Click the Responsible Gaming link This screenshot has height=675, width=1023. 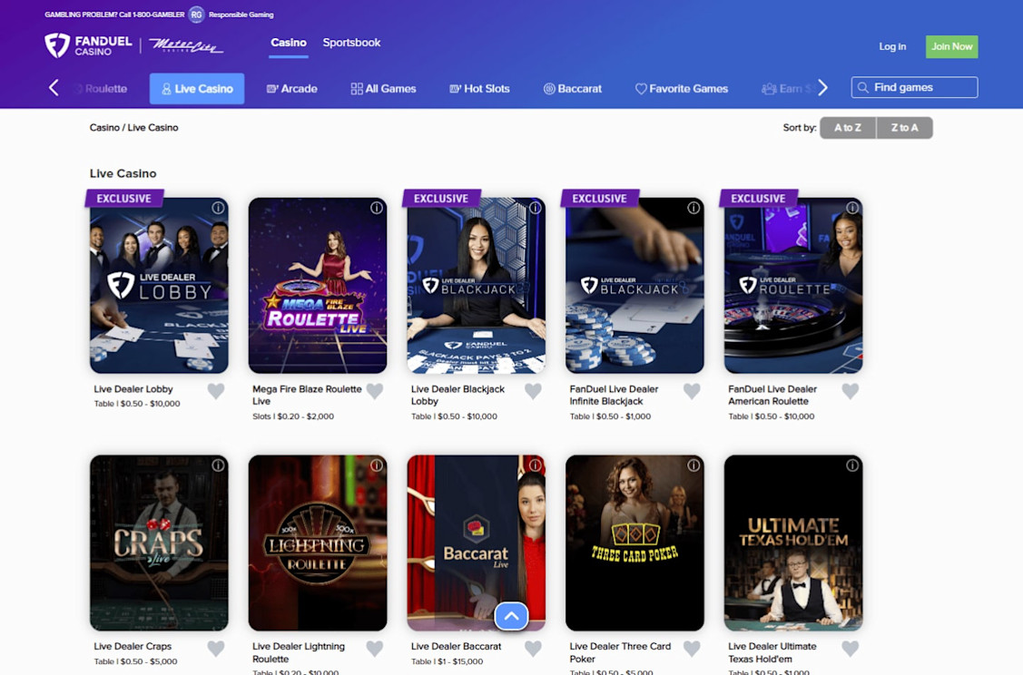[241, 15]
